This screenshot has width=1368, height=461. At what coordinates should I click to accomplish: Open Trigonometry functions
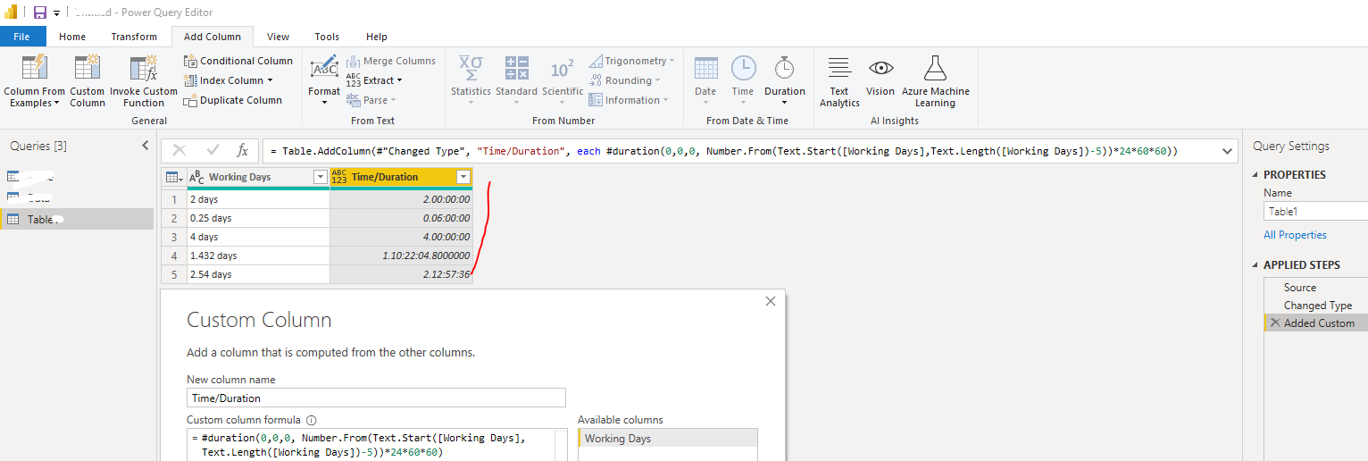(632, 61)
